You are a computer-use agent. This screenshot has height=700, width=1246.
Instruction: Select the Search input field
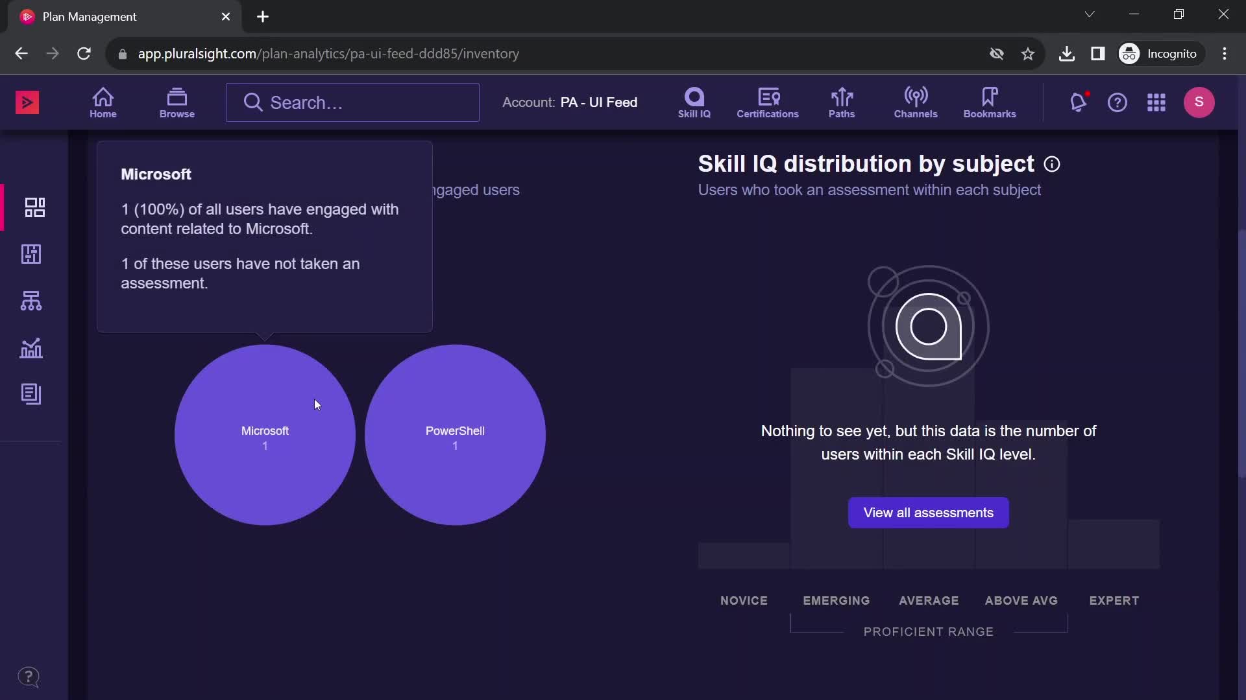coord(354,102)
